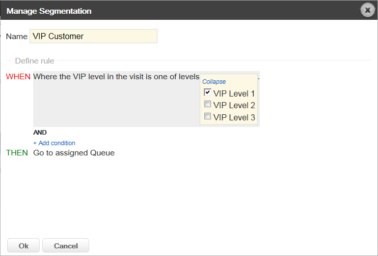Click the Define rule section heading
378x256 pixels.
[x=35, y=61]
